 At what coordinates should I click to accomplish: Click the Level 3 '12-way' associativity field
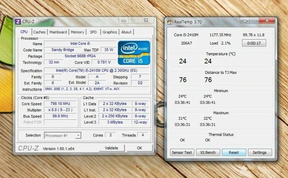[x=140, y=122]
